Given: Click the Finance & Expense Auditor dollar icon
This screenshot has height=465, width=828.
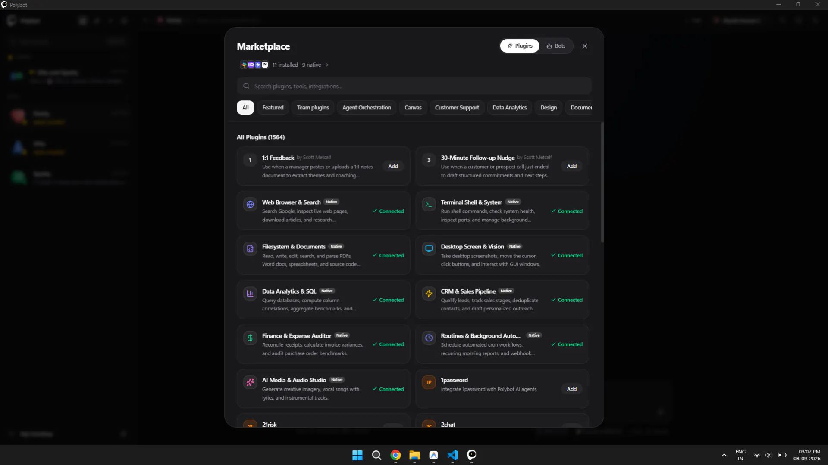Looking at the screenshot, I should point(250,338).
